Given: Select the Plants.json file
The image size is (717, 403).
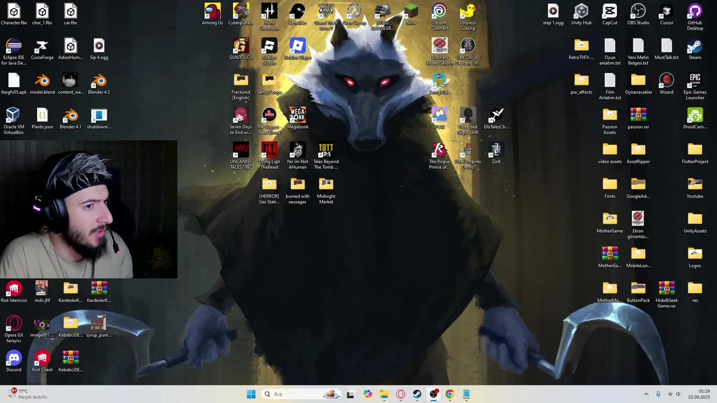Looking at the screenshot, I should point(42,119).
